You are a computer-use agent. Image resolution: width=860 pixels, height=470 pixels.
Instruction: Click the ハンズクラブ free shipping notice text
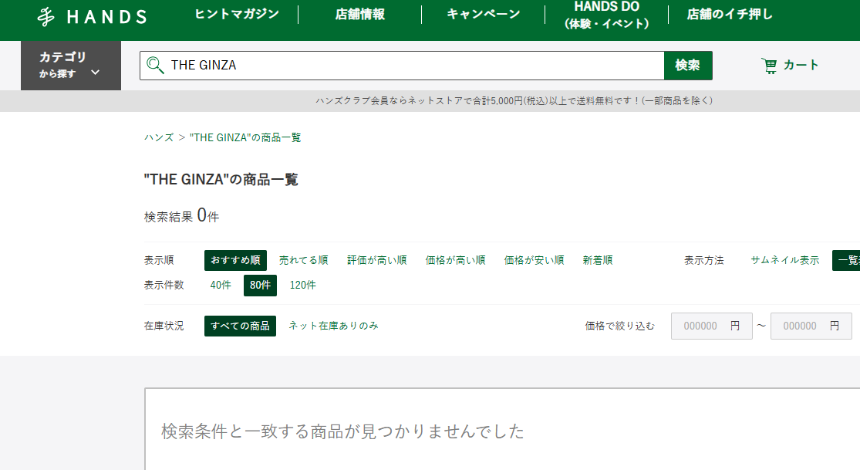(514, 101)
